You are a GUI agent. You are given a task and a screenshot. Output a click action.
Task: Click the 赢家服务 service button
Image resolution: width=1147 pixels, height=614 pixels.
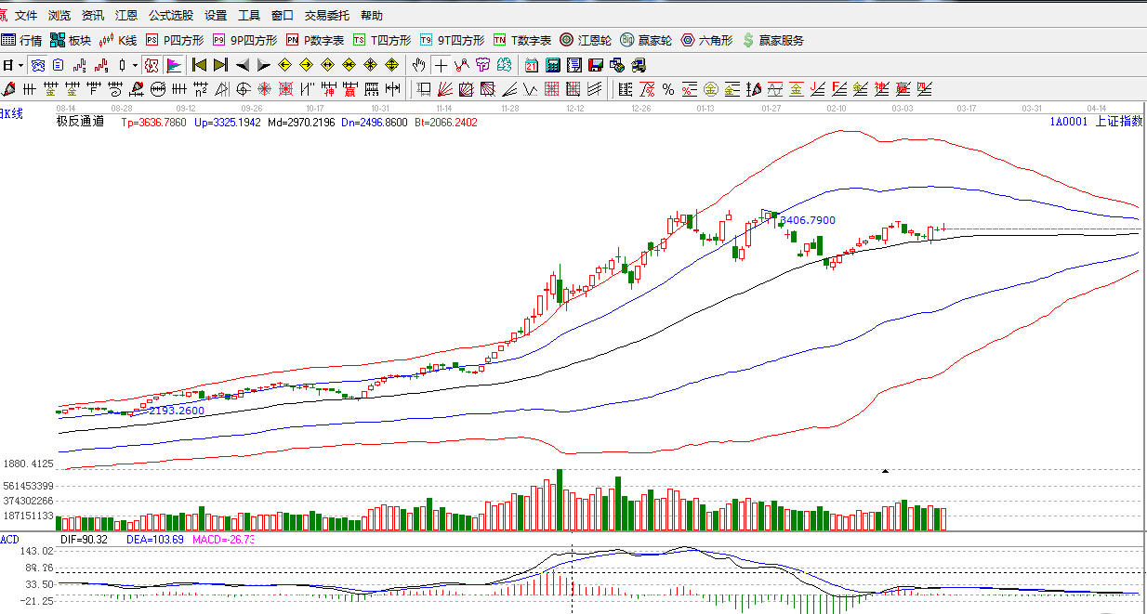772,40
